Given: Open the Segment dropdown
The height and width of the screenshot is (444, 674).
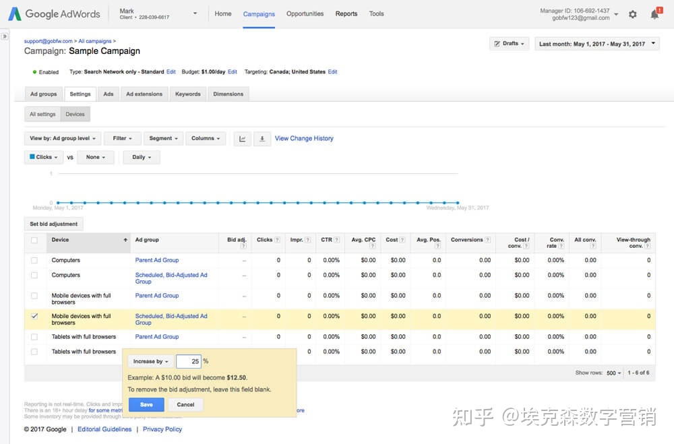Looking at the screenshot, I should point(164,139).
